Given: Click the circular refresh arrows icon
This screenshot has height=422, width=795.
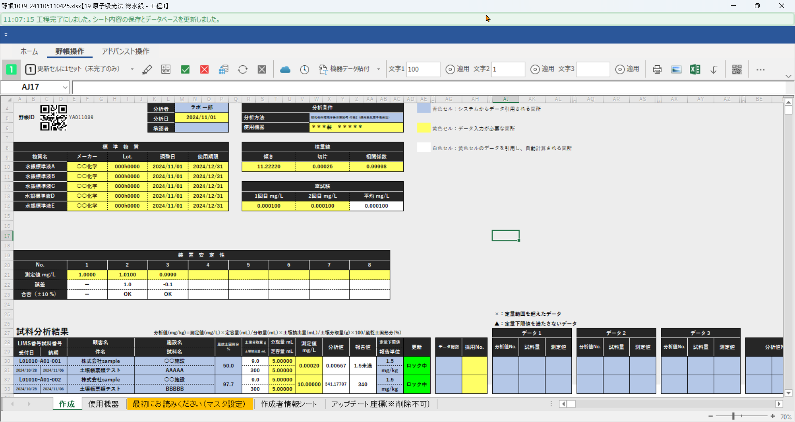Looking at the screenshot, I should click(243, 70).
